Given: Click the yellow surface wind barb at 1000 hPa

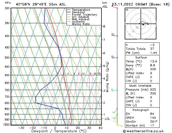Looking at the screenshot, I should tap(120, 125).
